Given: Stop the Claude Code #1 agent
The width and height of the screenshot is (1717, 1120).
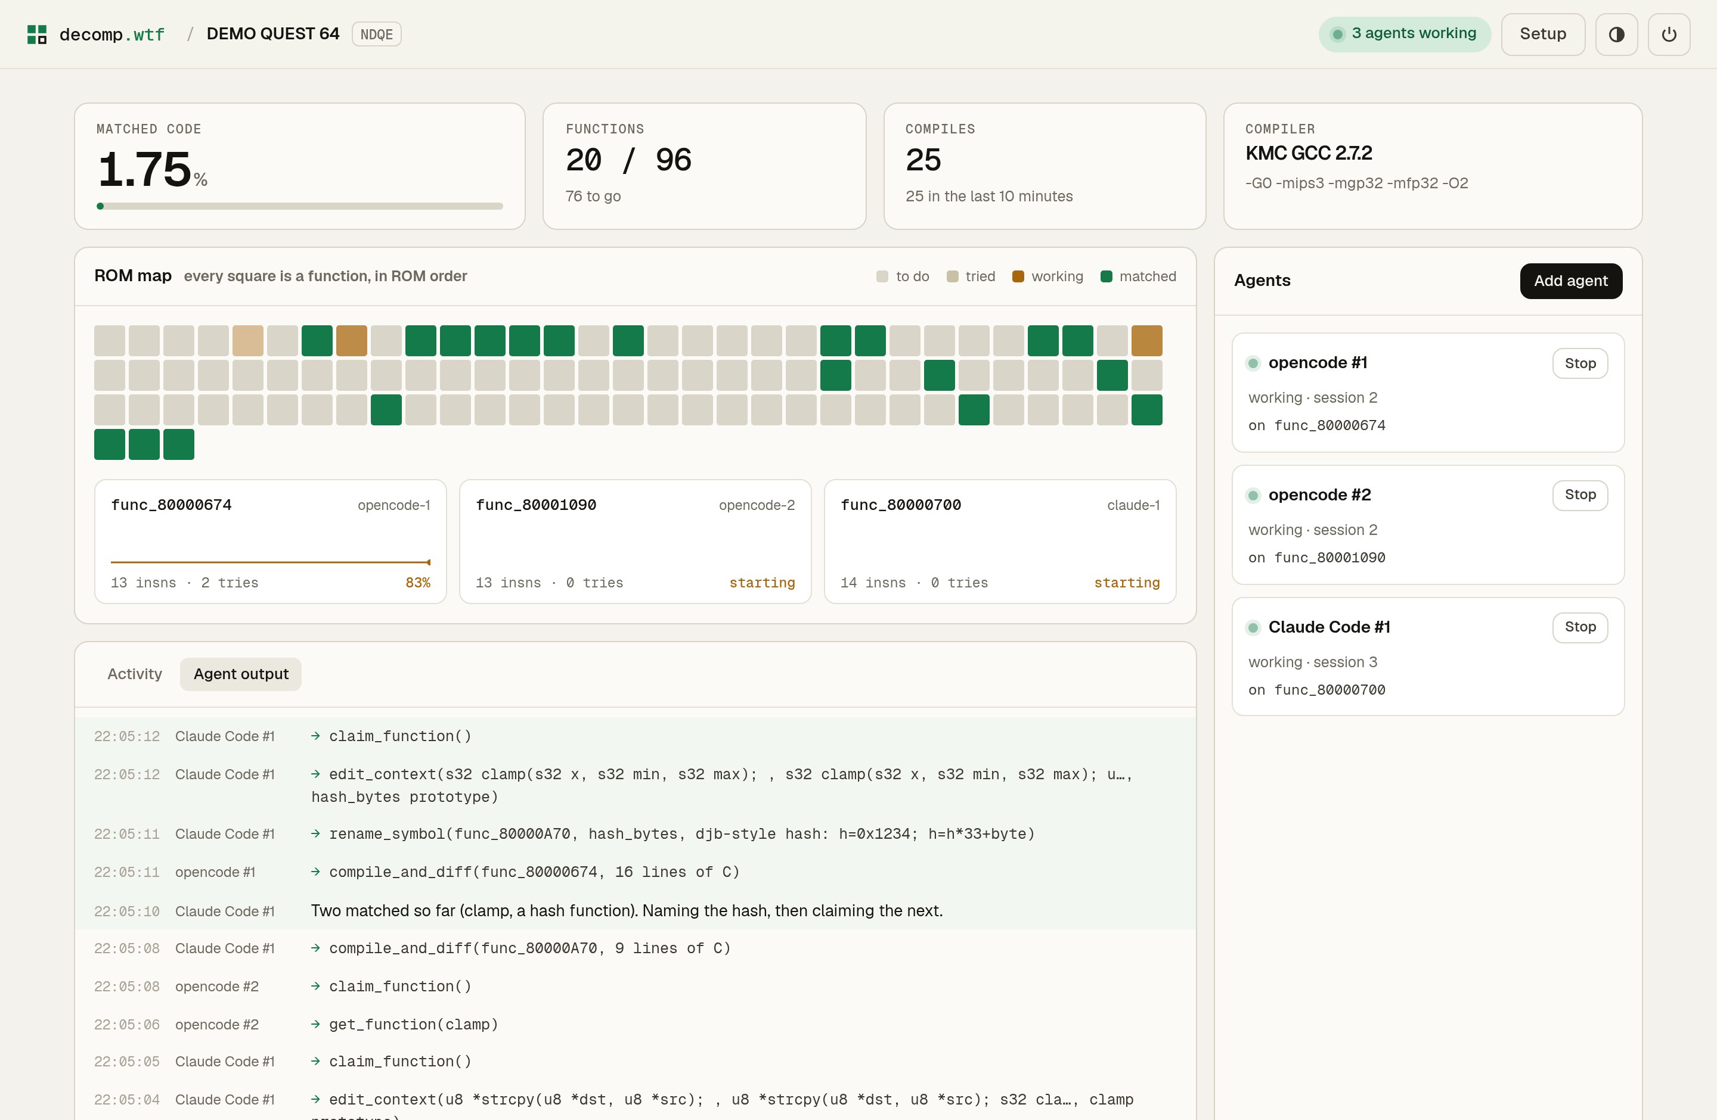Looking at the screenshot, I should (x=1580, y=628).
